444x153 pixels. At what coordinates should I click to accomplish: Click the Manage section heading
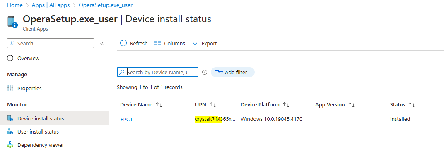click(17, 74)
